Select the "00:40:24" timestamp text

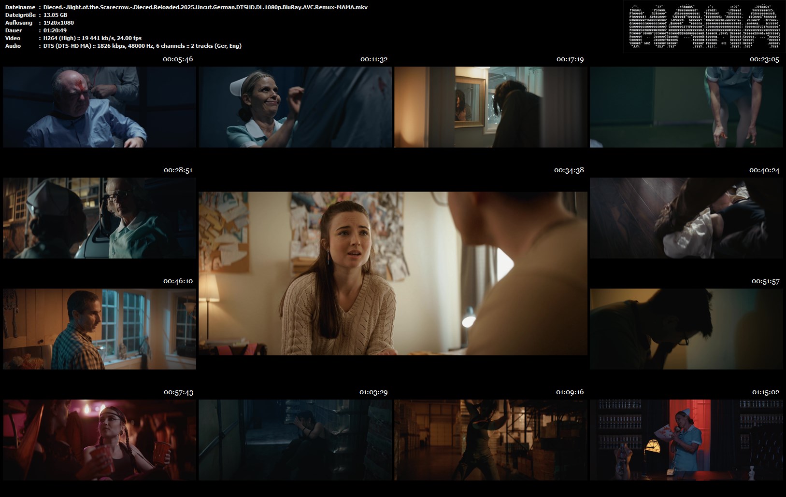click(764, 170)
